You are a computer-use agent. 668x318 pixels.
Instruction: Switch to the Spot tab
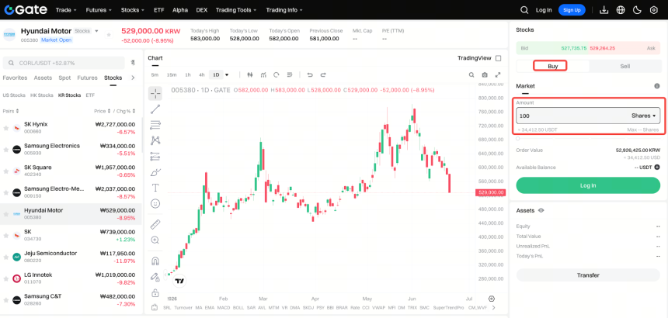(x=64, y=78)
